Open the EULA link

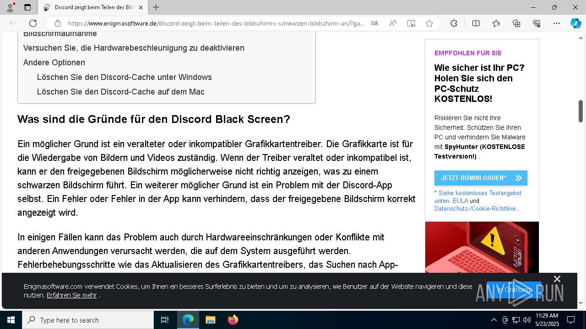click(461, 201)
